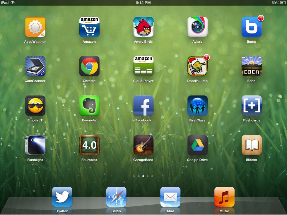Tap the Spotlight search page indicator
Screen dimensions: 287x215
pos(134,176)
